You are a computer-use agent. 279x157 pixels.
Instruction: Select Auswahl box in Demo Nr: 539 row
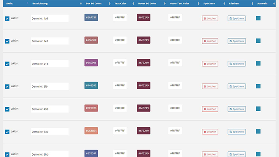tap(258, 131)
